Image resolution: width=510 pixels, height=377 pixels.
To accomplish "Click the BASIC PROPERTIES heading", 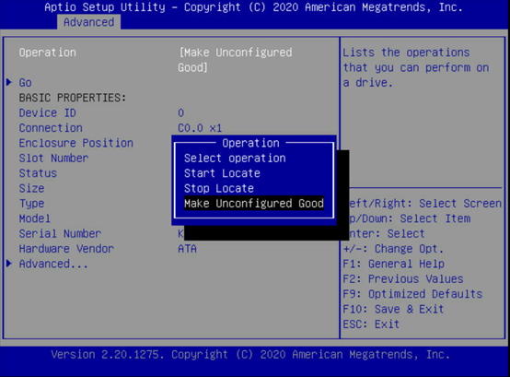I will [73, 98].
